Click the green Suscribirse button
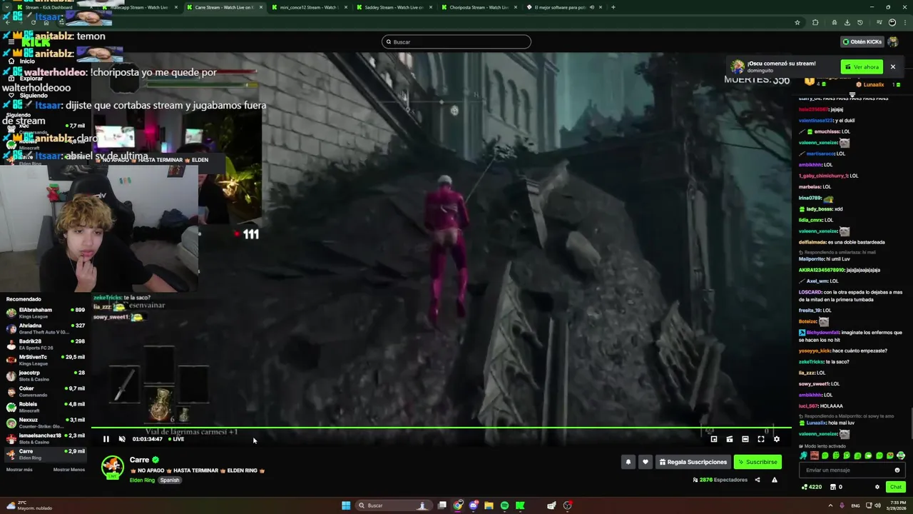 758,462
